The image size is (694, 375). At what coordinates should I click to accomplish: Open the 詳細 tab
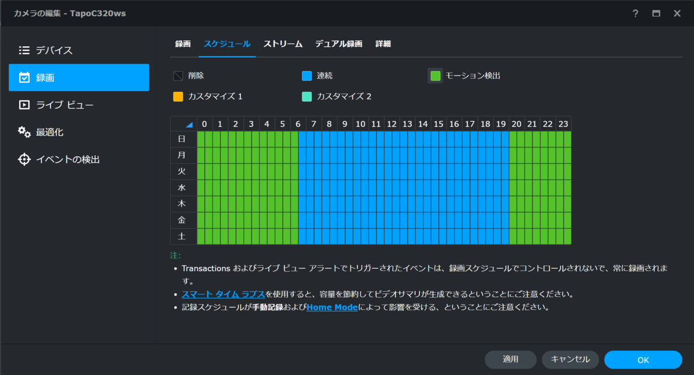pyautogui.click(x=383, y=44)
